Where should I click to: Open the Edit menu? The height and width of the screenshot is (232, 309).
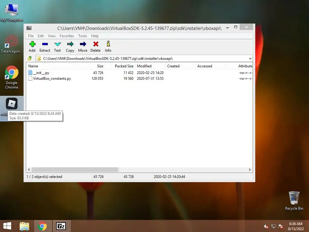coord(41,36)
